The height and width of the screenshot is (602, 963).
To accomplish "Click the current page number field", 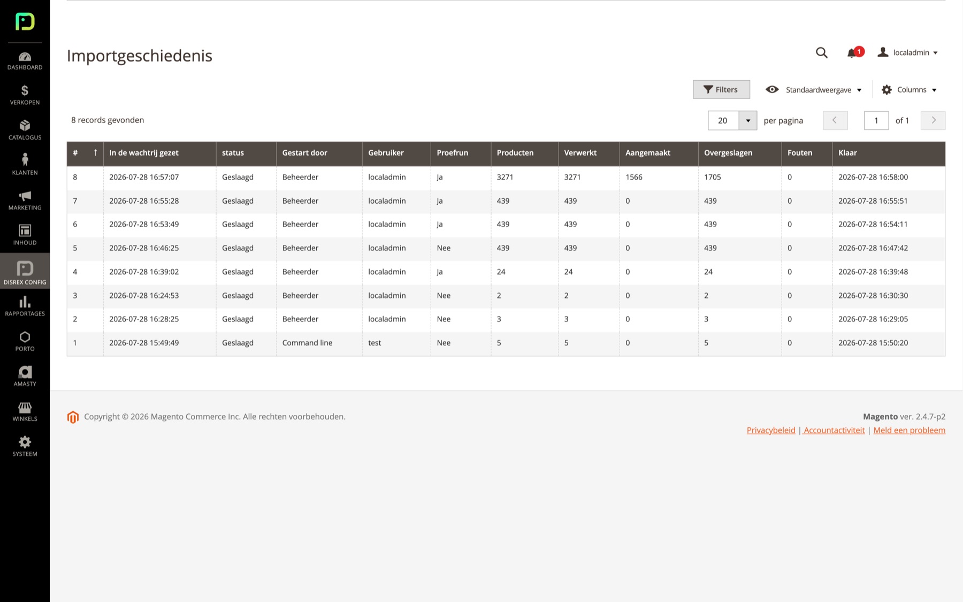I will click(x=876, y=120).
